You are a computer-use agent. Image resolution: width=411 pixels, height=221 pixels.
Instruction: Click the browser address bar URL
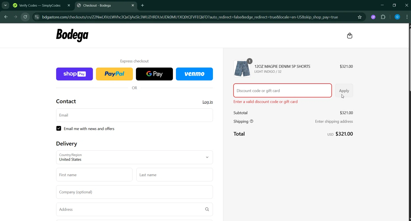(x=190, y=17)
